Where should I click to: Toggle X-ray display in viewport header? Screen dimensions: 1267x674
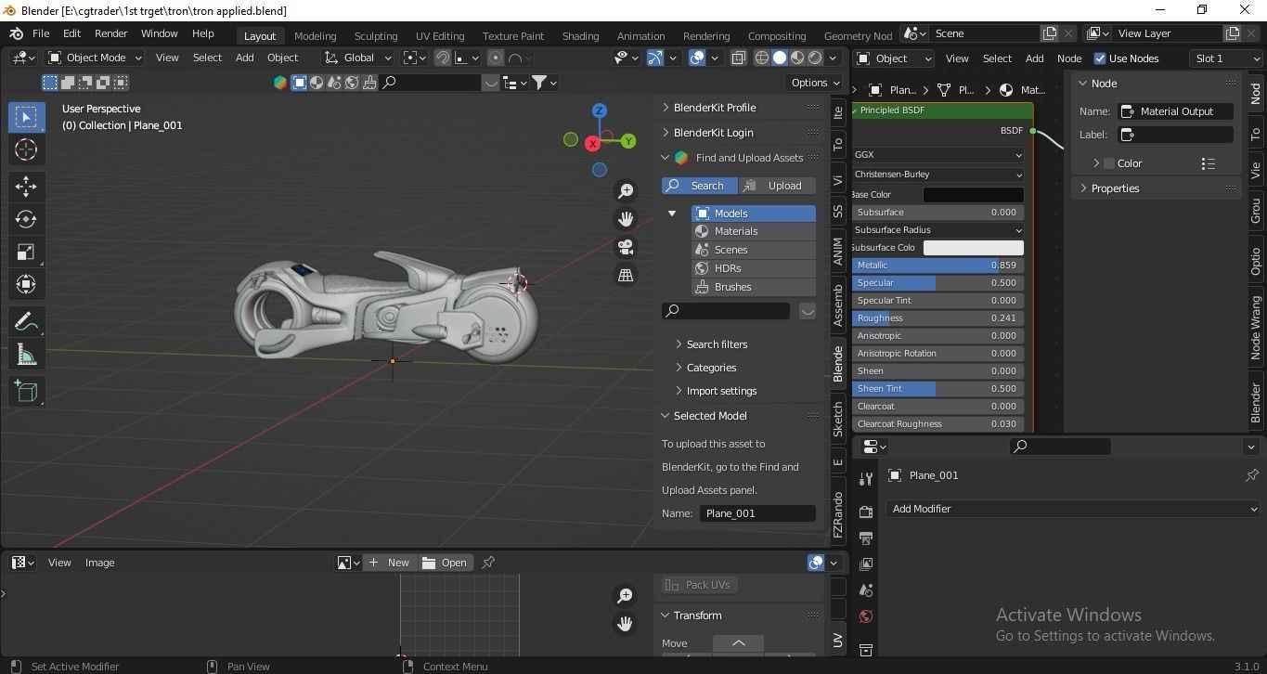click(x=739, y=58)
